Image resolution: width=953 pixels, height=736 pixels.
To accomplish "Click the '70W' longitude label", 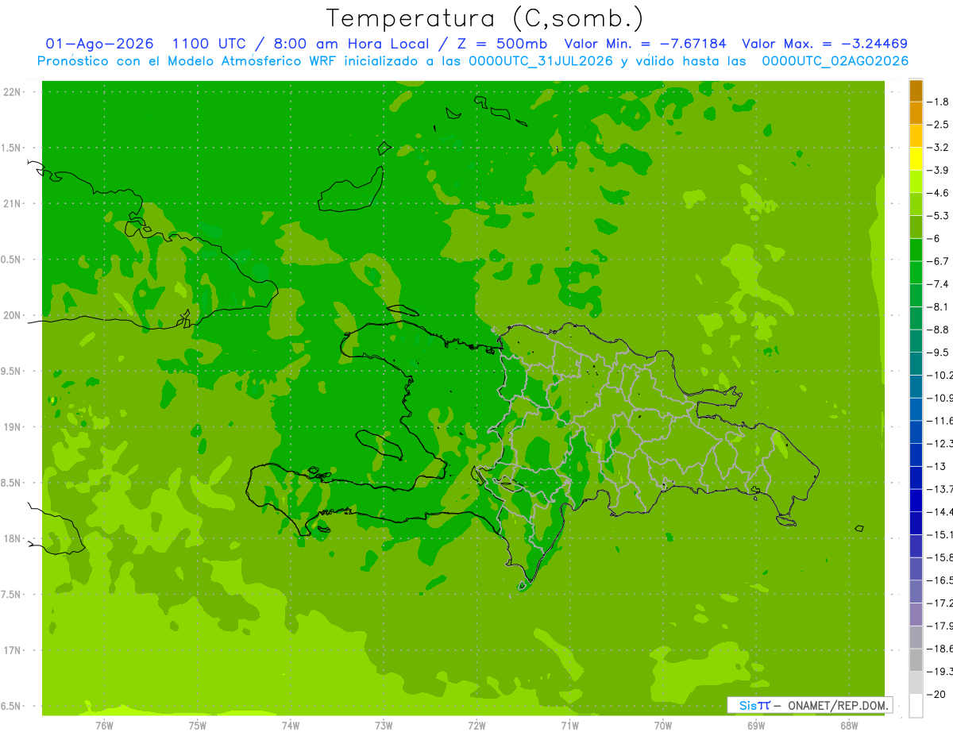I will coord(663,726).
